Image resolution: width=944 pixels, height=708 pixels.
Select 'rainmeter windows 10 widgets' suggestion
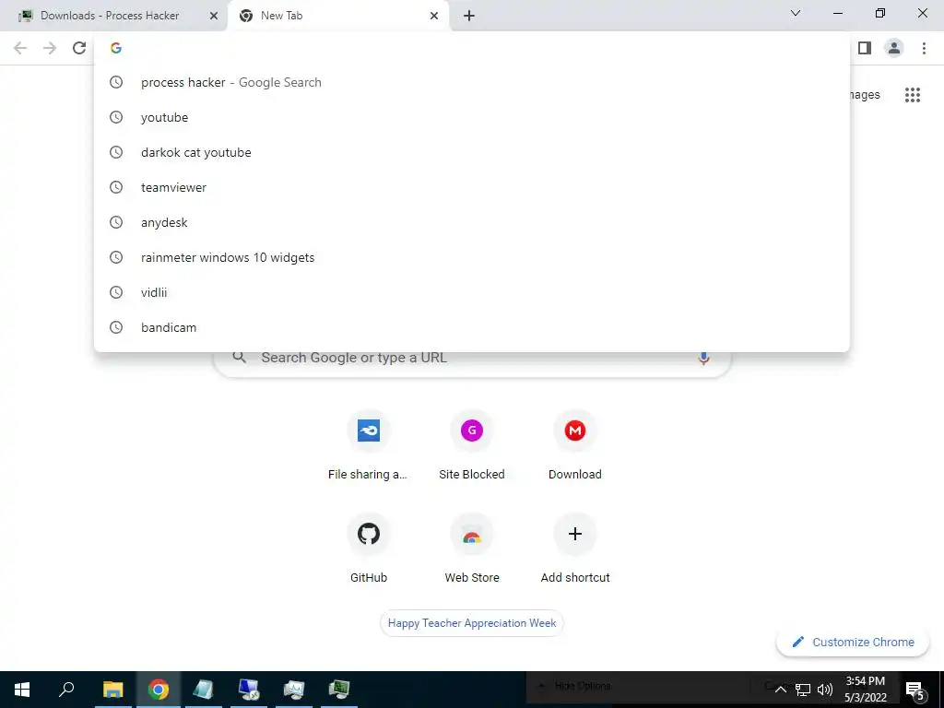click(472, 258)
